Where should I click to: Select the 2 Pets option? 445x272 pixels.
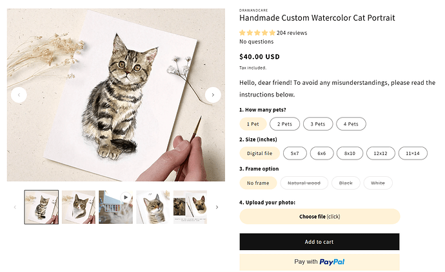pyautogui.click(x=284, y=124)
